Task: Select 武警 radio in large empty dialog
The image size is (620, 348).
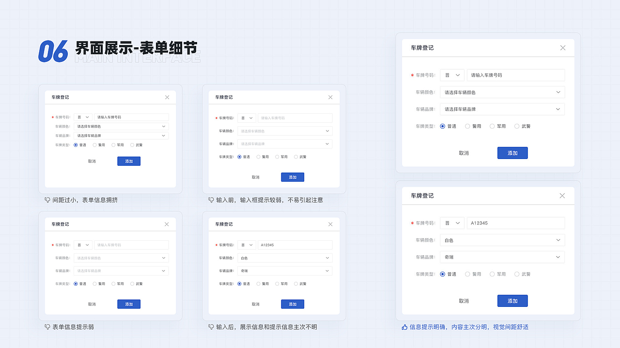Action: [517, 126]
